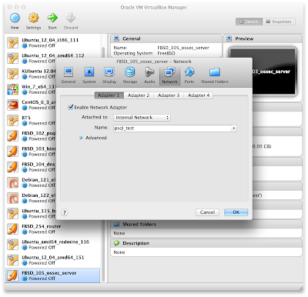The height and width of the screenshot is (297, 308).
Task: Select Win_7_x64 VM icon
Action: [x=13, y=89]
